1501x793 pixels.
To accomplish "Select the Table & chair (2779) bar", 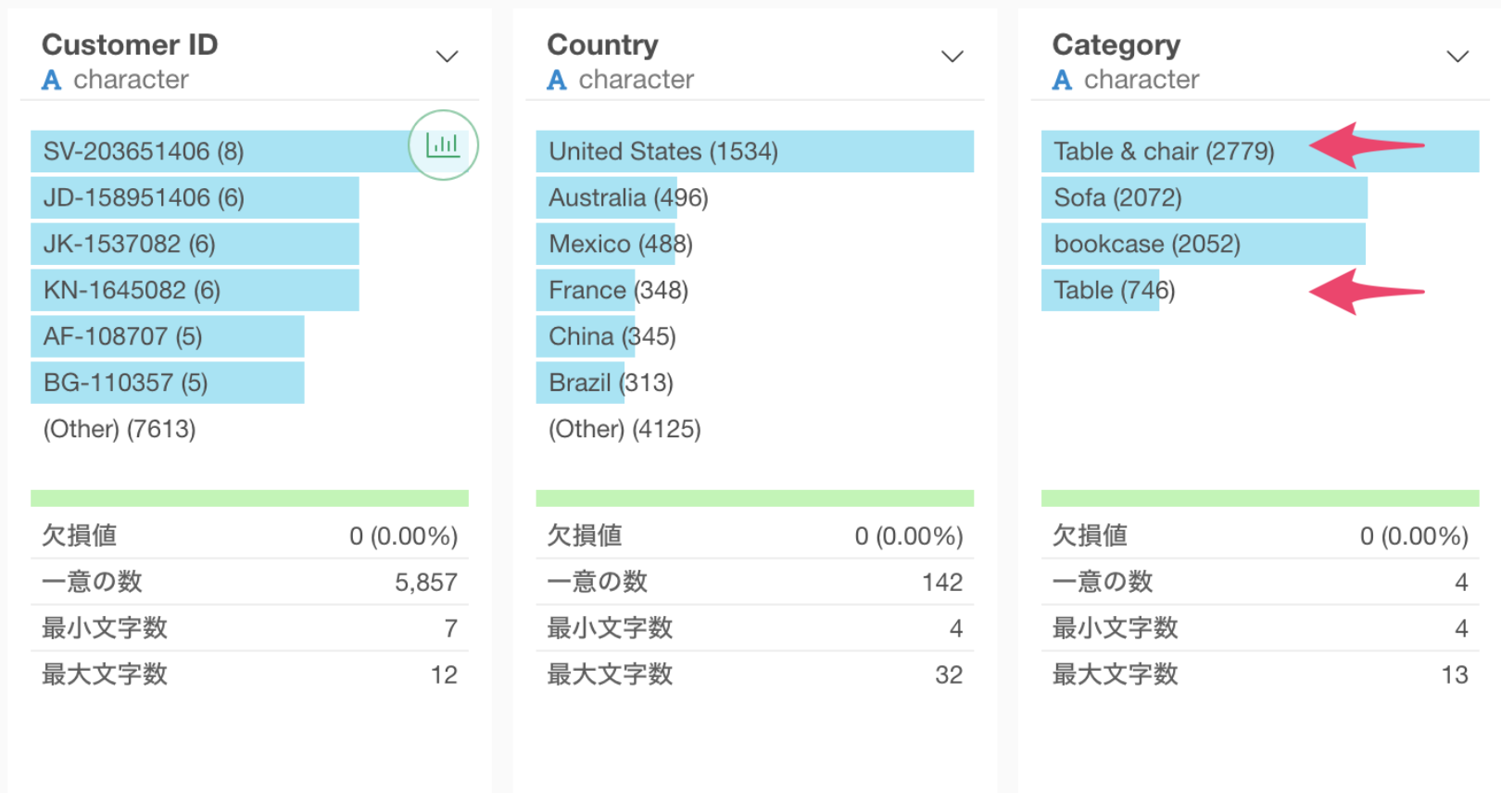I will (1260, 151).
